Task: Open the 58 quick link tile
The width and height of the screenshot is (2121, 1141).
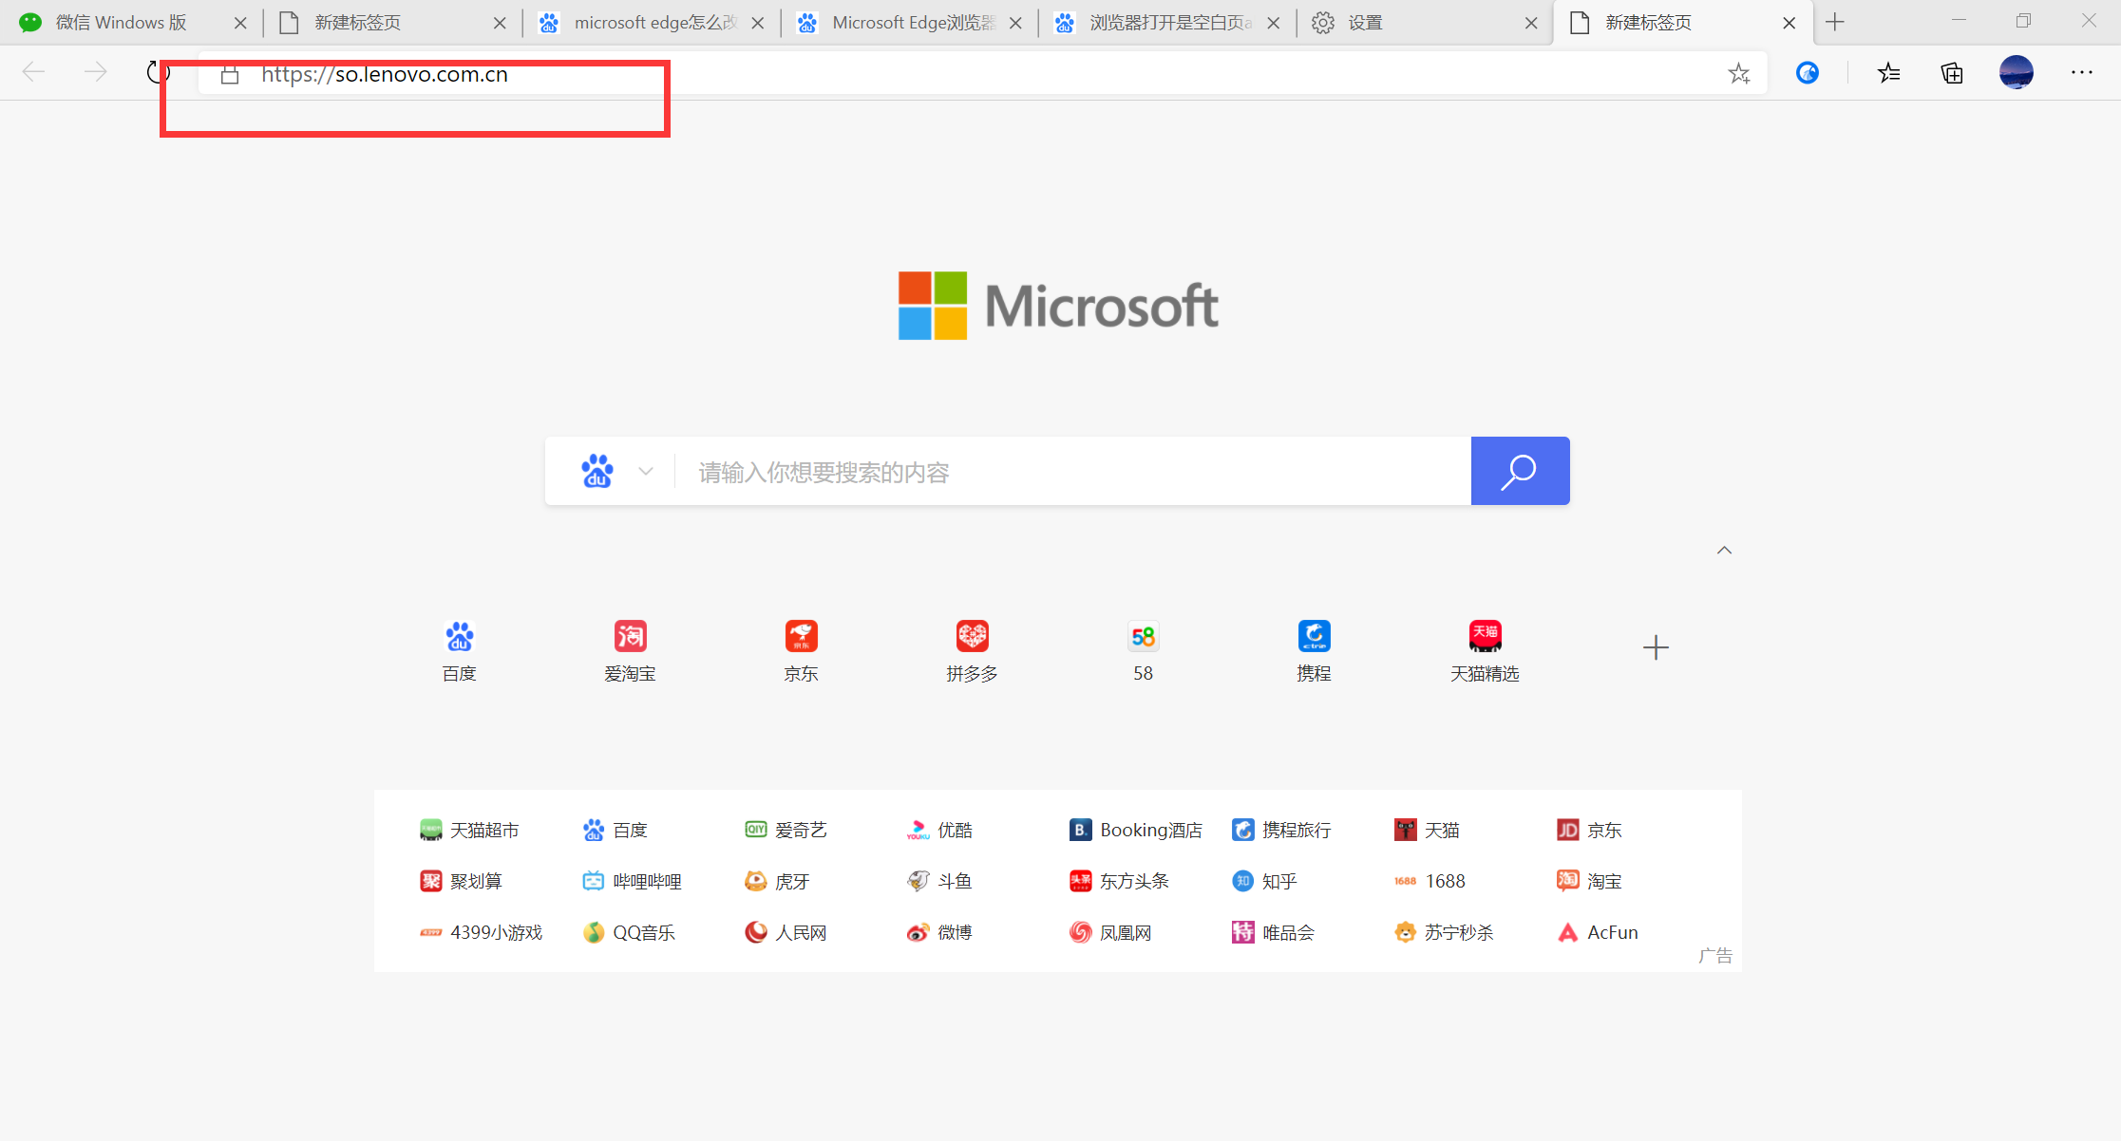Action: pyautogui.click(x=1144, y=651)
